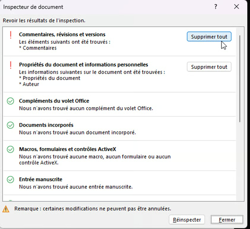Select the Compléments du volet Office heading
250x229 pixels.
tap(54, 101)
